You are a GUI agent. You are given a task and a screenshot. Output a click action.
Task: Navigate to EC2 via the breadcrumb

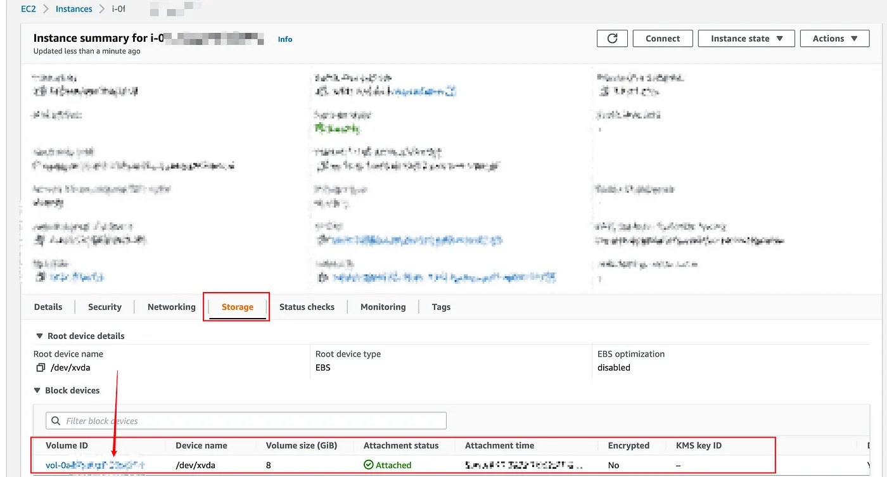29,8
